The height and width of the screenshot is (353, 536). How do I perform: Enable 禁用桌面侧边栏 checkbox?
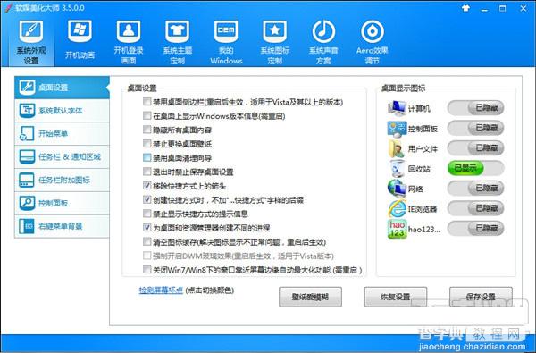(147, 102)
